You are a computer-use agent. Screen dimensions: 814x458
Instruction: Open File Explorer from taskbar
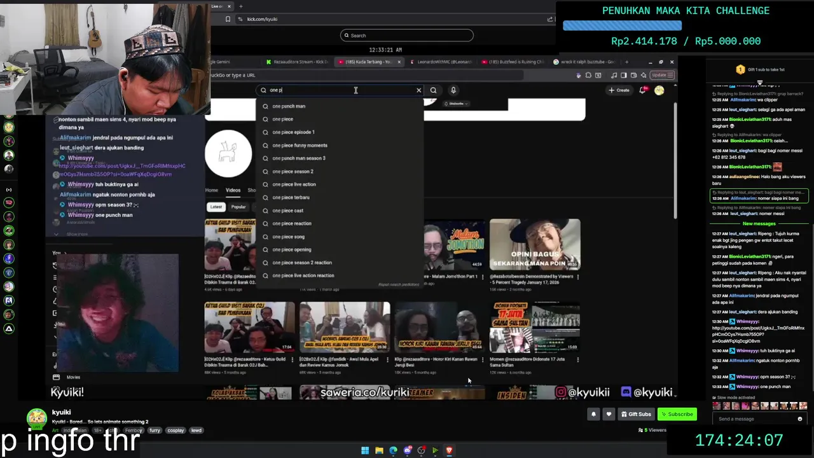click(x=379, y=450)
